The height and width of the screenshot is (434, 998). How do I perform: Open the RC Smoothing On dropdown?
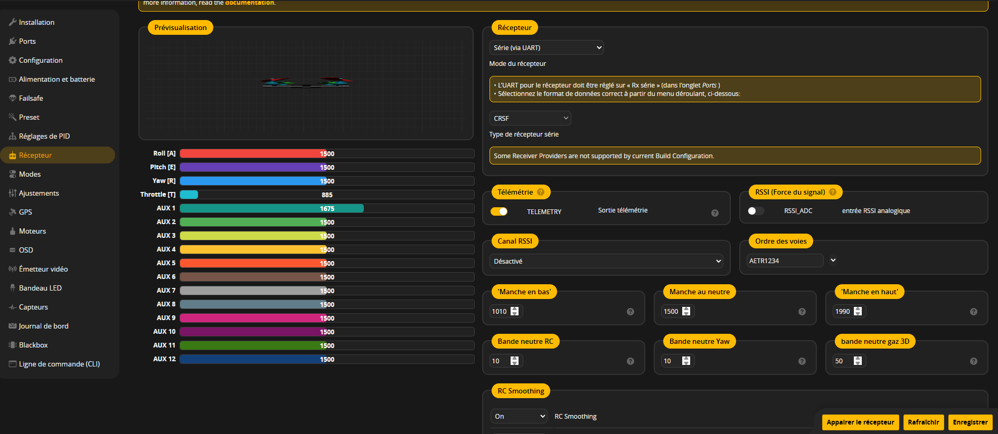(x=520, y=416)
